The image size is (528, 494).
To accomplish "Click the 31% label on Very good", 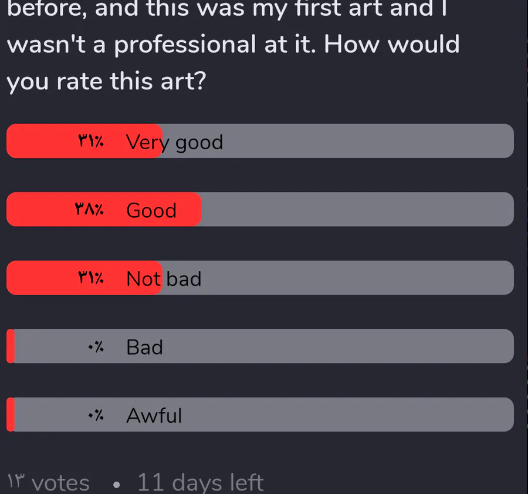I will coord(91,141).
